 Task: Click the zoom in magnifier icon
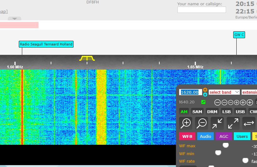pyautogui.click(x=186, y=123)
